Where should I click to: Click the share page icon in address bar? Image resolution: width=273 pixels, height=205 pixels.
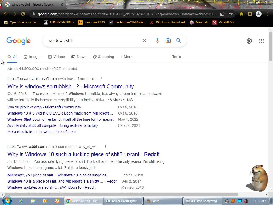(222, 14)
